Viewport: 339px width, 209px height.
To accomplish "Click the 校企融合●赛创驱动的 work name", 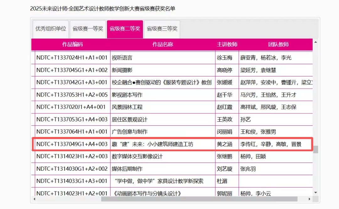I will click(x=162, y=82).
